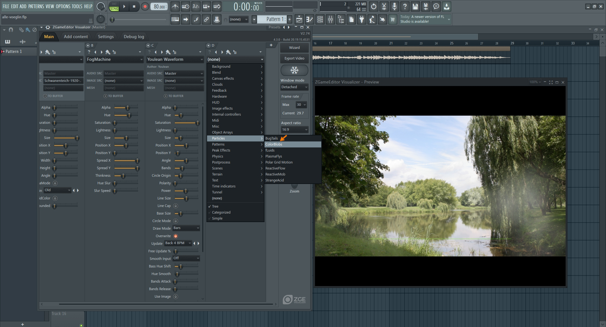606x327 pixels.
Task: Toggle layer B enable radio button
Action: [x=88, y=45]
